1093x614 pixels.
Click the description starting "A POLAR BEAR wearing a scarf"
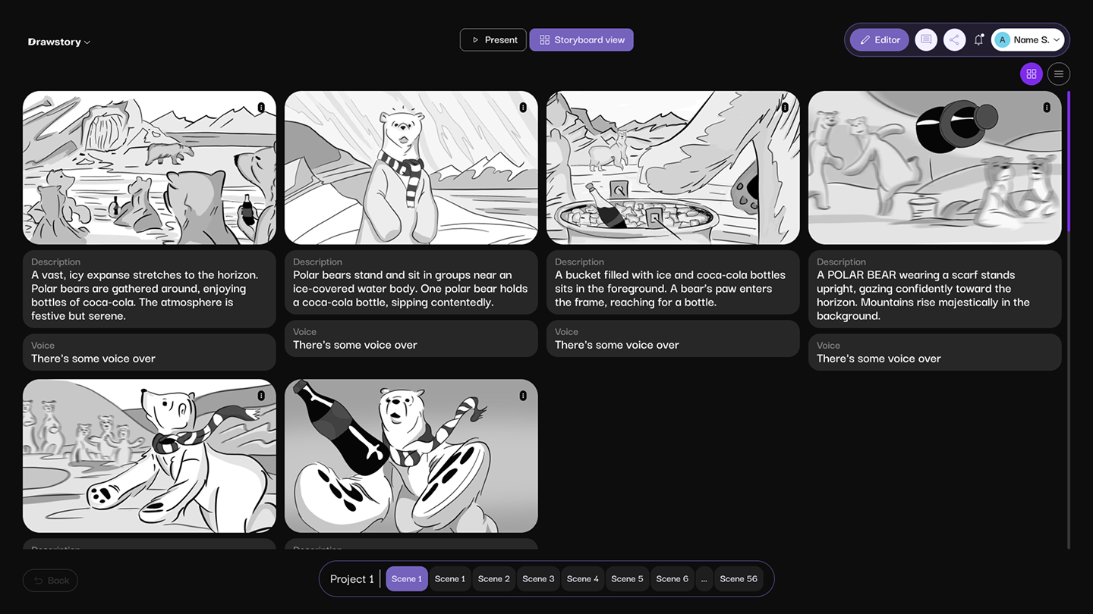[935, 289]
